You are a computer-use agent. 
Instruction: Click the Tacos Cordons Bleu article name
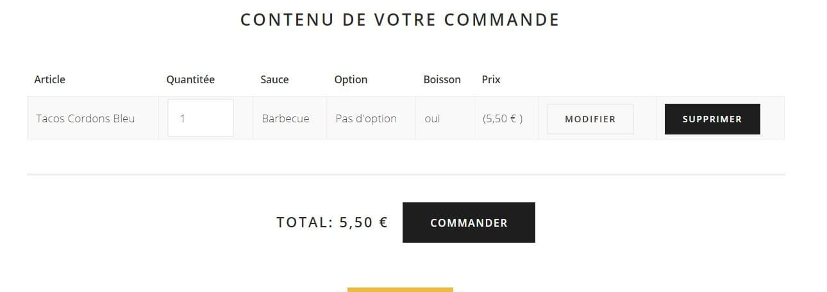tap(85, 118)
